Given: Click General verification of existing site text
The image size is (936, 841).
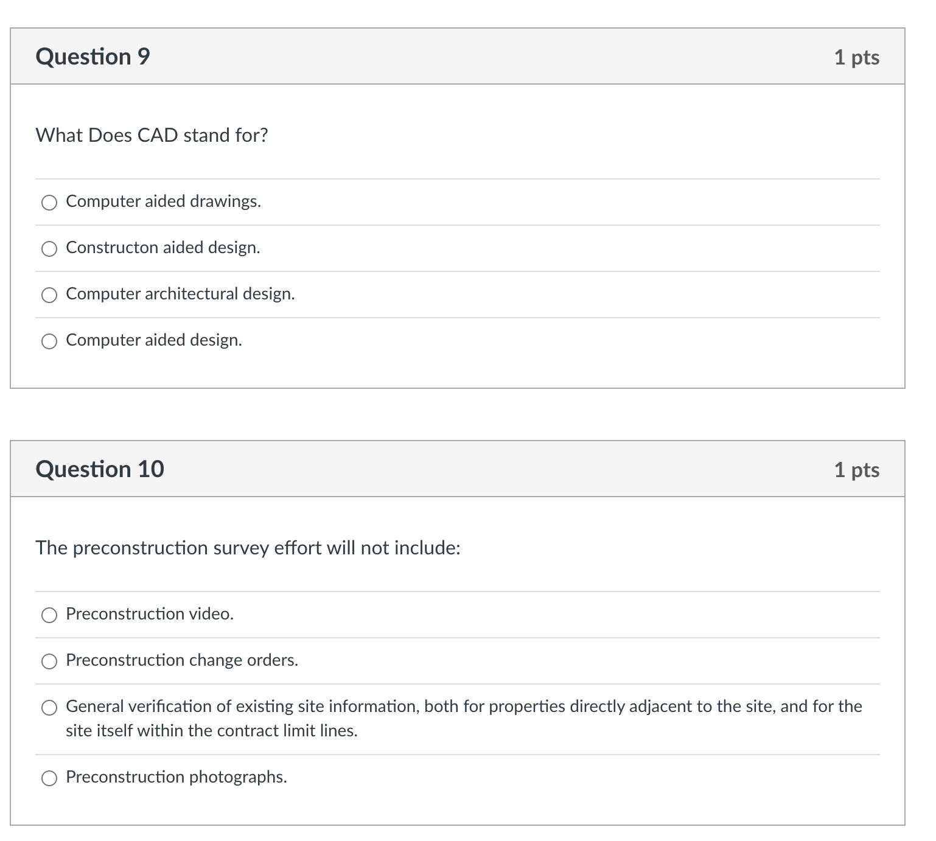Looking at the screenshot, I should 464,719.
